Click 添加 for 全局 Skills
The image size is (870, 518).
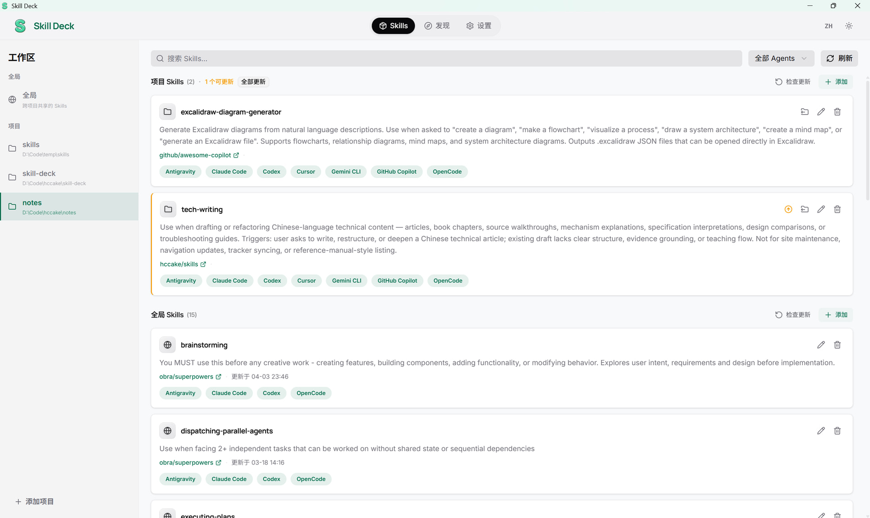pos(836,315)
